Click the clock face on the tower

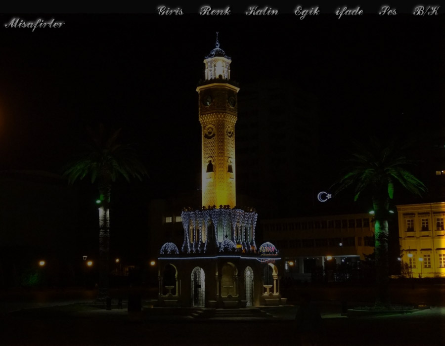click(207, 100)
